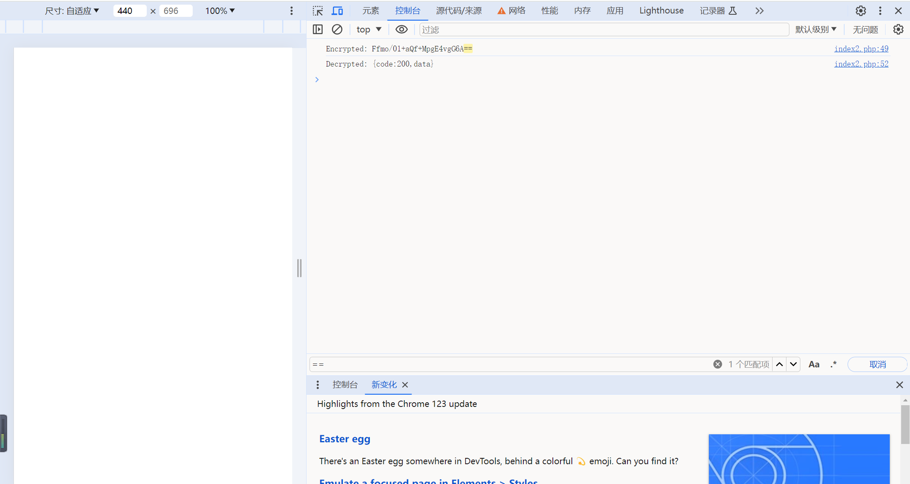910x484 pixels.
Task: Click the index2.php:52 source link
Action: tap(861, 64)
